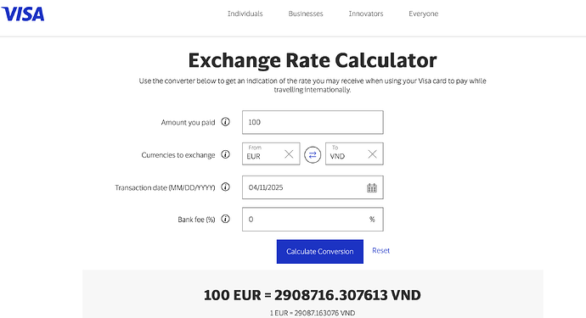Focus the Amount you paid field
The width and height of the screenshot is (586, 318).
tap(313, 122)
